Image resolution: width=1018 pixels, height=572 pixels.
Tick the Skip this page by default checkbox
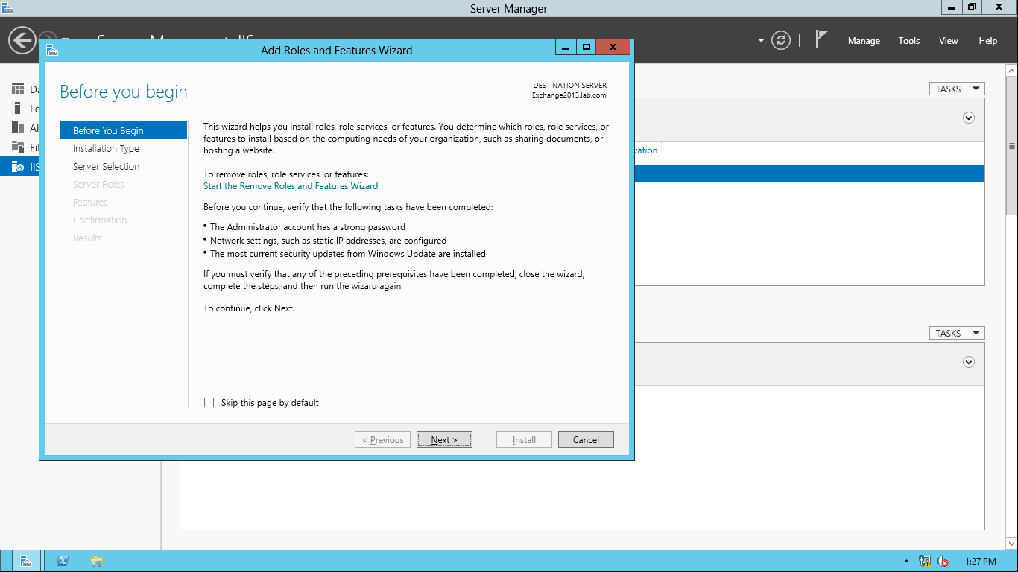209,403
